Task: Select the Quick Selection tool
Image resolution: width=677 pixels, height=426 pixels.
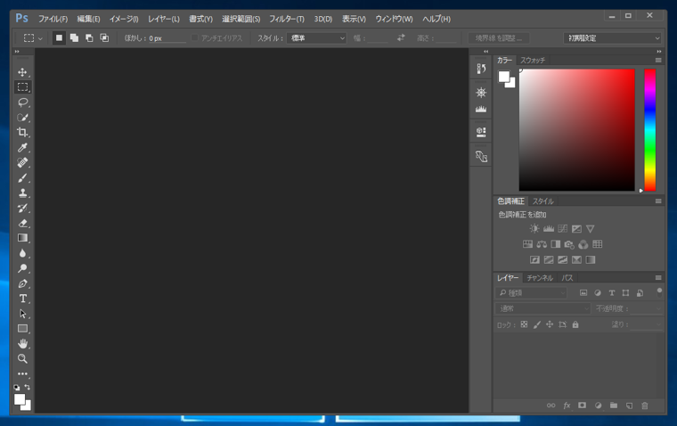Action: click(22, 118)
